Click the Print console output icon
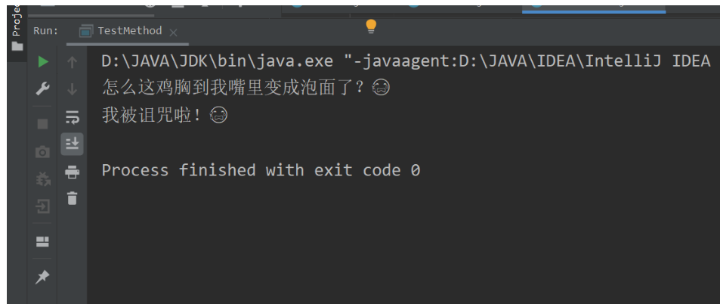The height and width of the screenshot is (304, 720). 72,172
